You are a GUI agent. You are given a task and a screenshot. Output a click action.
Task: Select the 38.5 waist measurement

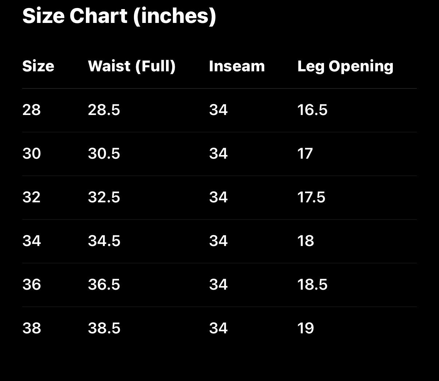coord(104,328)
